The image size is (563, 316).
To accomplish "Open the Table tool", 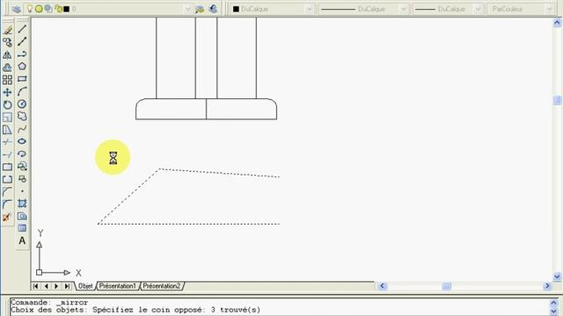I will pyautogui.click(x=22, y=228).
